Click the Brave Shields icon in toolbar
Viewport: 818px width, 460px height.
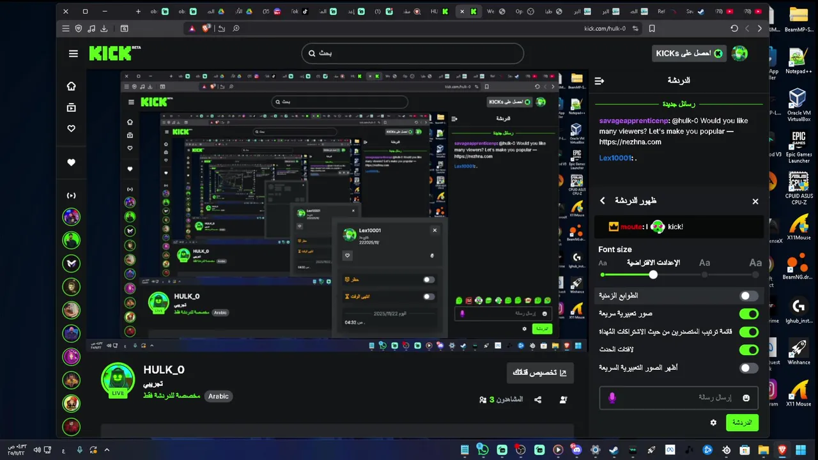click(x=206, y=28)
